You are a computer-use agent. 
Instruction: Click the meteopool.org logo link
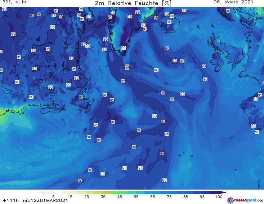coord(245,200)
